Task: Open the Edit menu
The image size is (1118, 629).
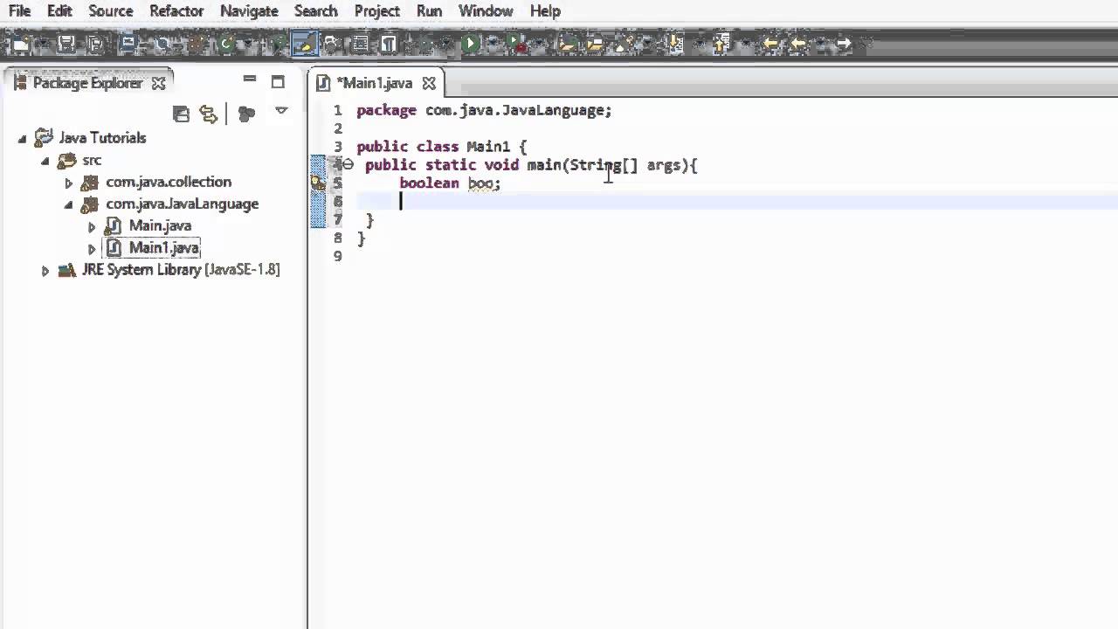Action: click(x=59, y=11)
